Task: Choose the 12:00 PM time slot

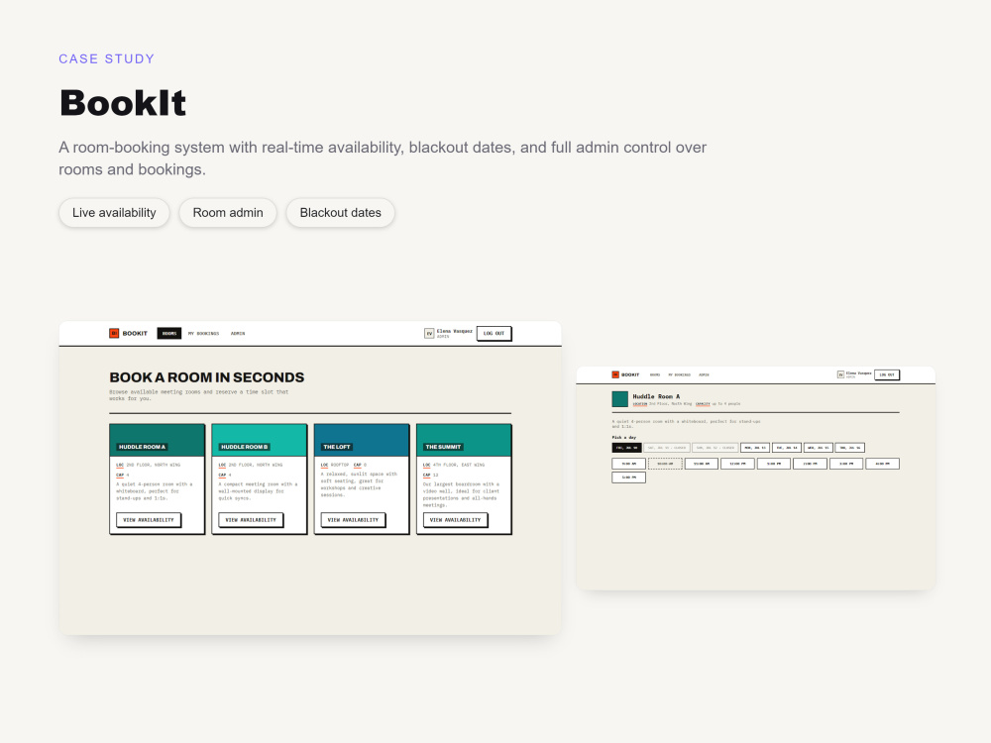Action: click(x=737, y=464)
